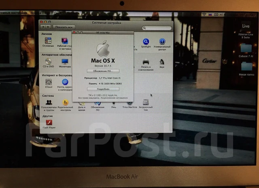
Task: Open the Системные настройки application menu
Action: [13, 13]
